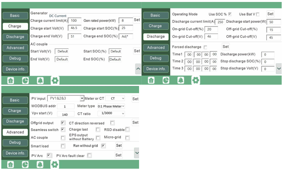This screenshot has height=170, width=283.
Task: Select settings gear icon in Advanced panel
Action: point(55,164)
